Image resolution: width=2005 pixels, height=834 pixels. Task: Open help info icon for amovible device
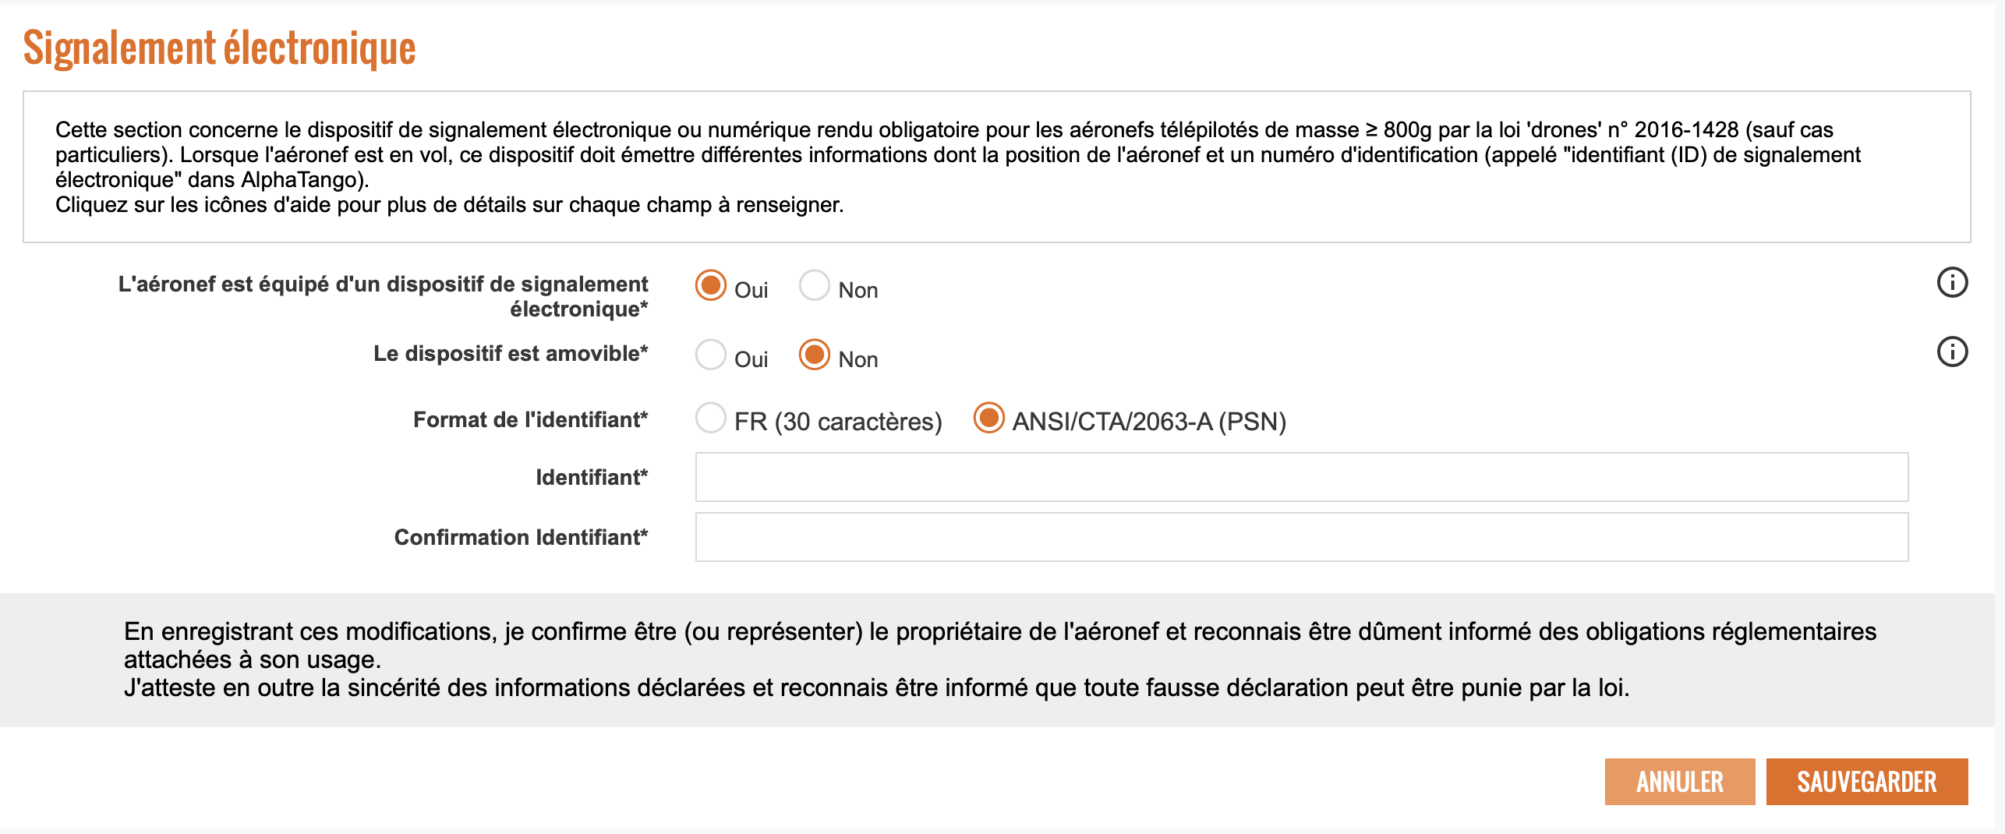click(x=1952, y=352)
